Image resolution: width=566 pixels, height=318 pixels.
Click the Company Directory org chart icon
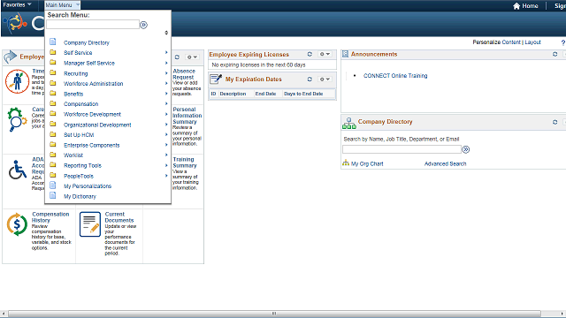349,124
